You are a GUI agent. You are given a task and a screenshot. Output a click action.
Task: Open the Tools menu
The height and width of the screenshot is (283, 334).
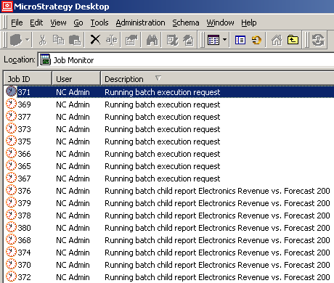(x=99, y=22)
